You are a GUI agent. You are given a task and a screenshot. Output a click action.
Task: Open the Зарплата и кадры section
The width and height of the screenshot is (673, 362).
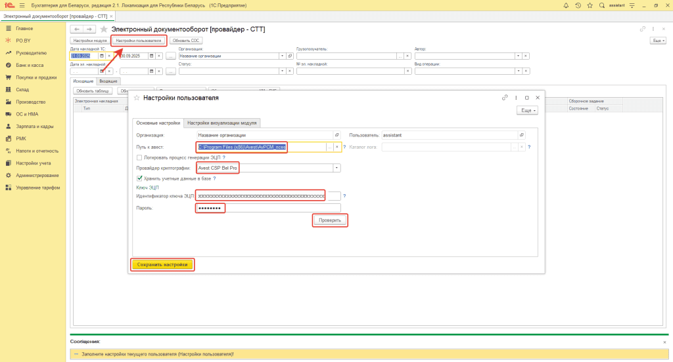pyautogui.click(x=39, y=126)
